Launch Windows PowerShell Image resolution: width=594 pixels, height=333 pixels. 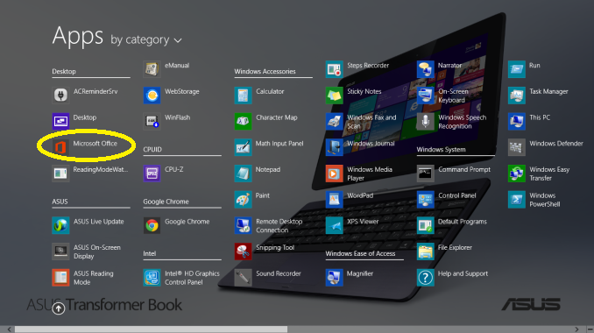[517, 199]
